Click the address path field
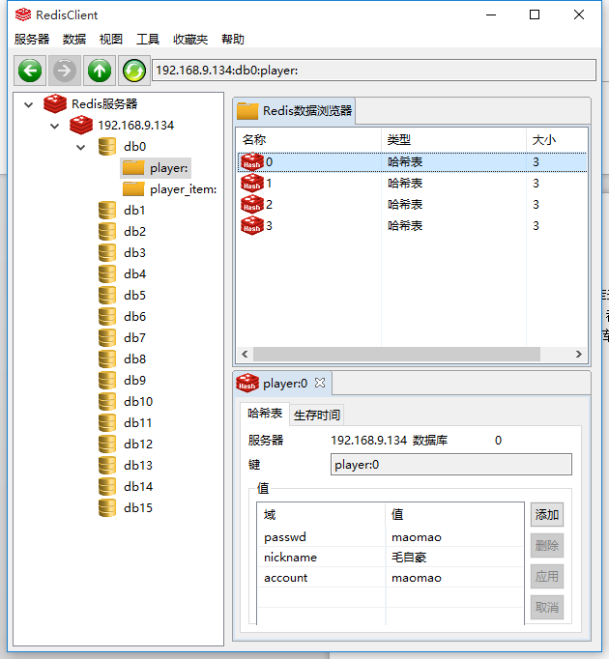 [x=374, y=71]
